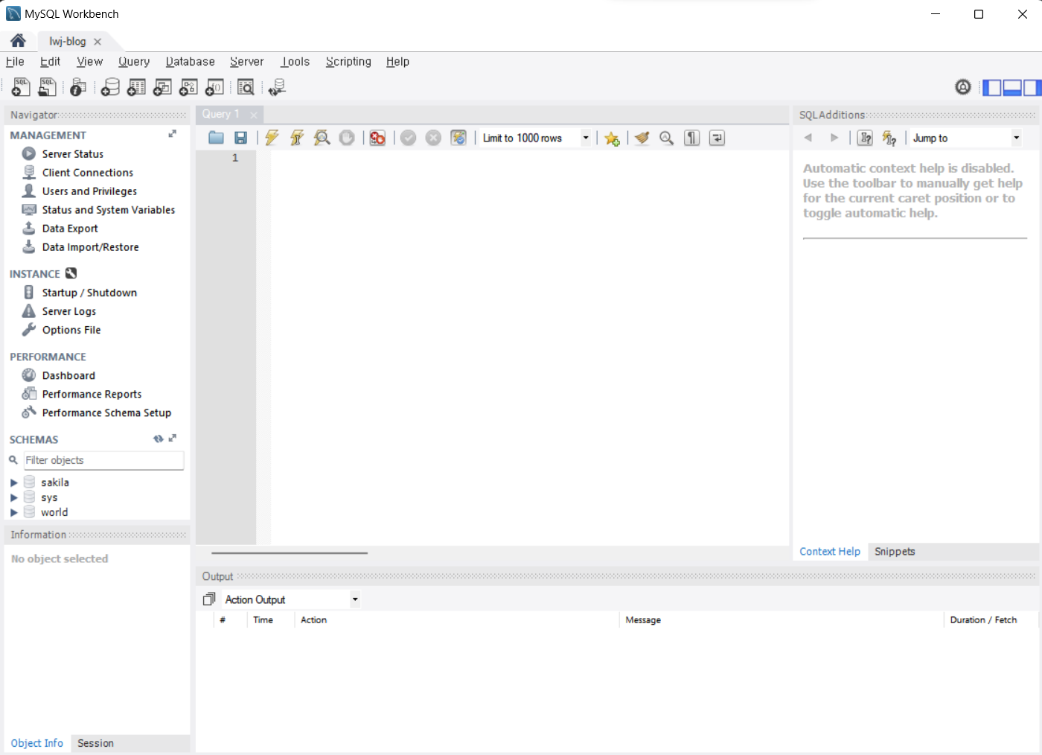Toggle word wrapping in editor

(x=717, y=138)
